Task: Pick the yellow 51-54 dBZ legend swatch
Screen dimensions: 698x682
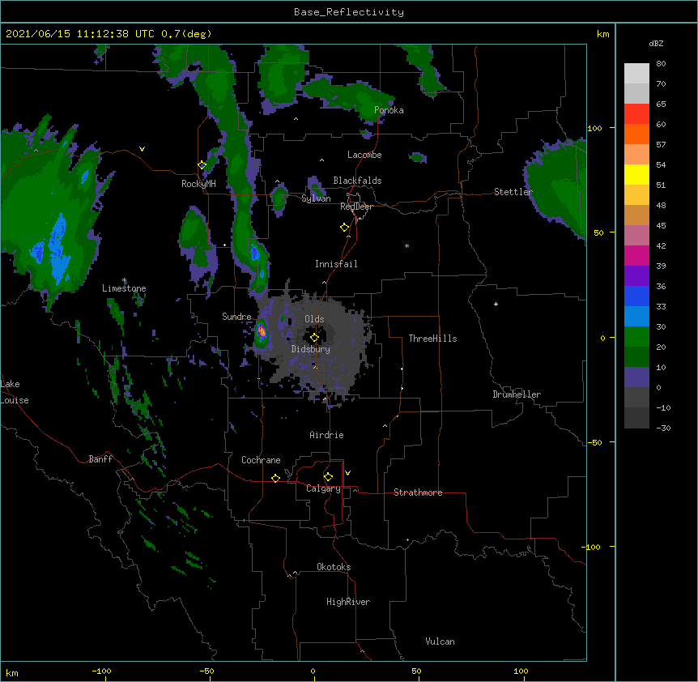Action: coord(636,174)
